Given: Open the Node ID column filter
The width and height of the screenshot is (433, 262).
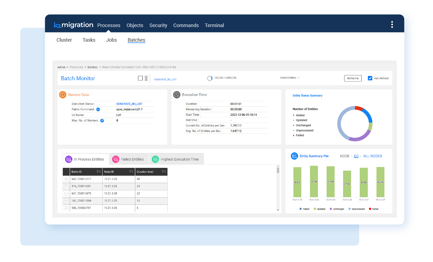Looking at the screenshot, I should 130,171.
